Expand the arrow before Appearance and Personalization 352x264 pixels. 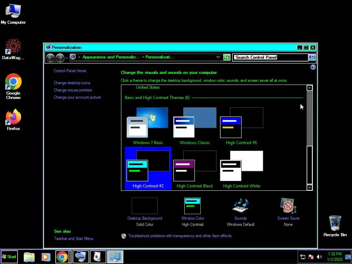click(79, 57)
